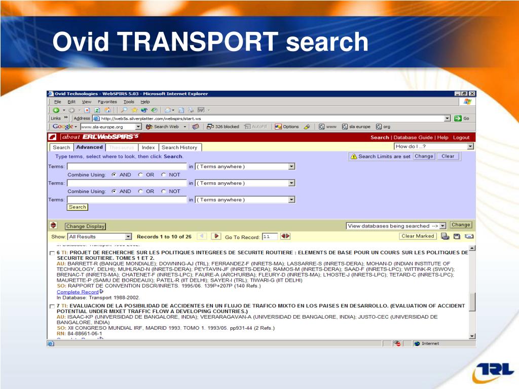The width and height of the screenshot is (519, 389).
Task: Click the Complete Record arrow icon for record 6
Action: click(x=101, y=292)
